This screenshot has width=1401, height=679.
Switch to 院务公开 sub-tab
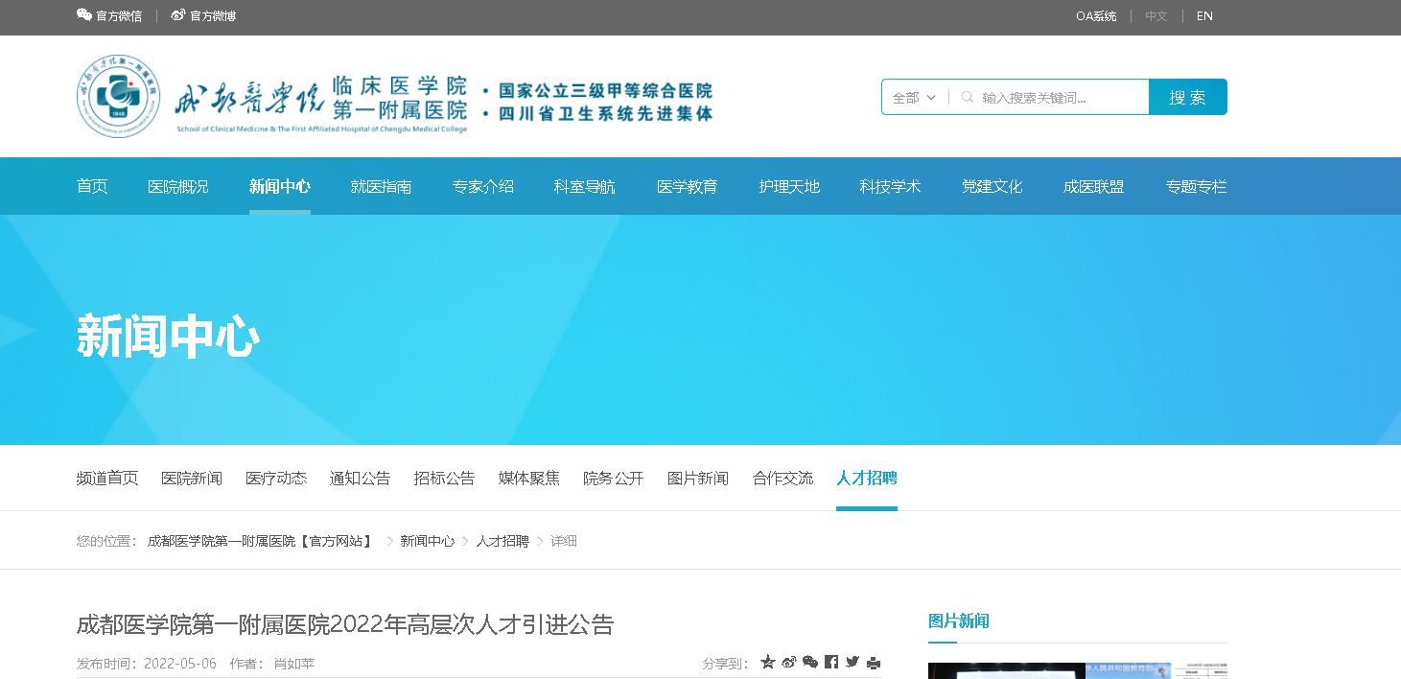point(614,478)
